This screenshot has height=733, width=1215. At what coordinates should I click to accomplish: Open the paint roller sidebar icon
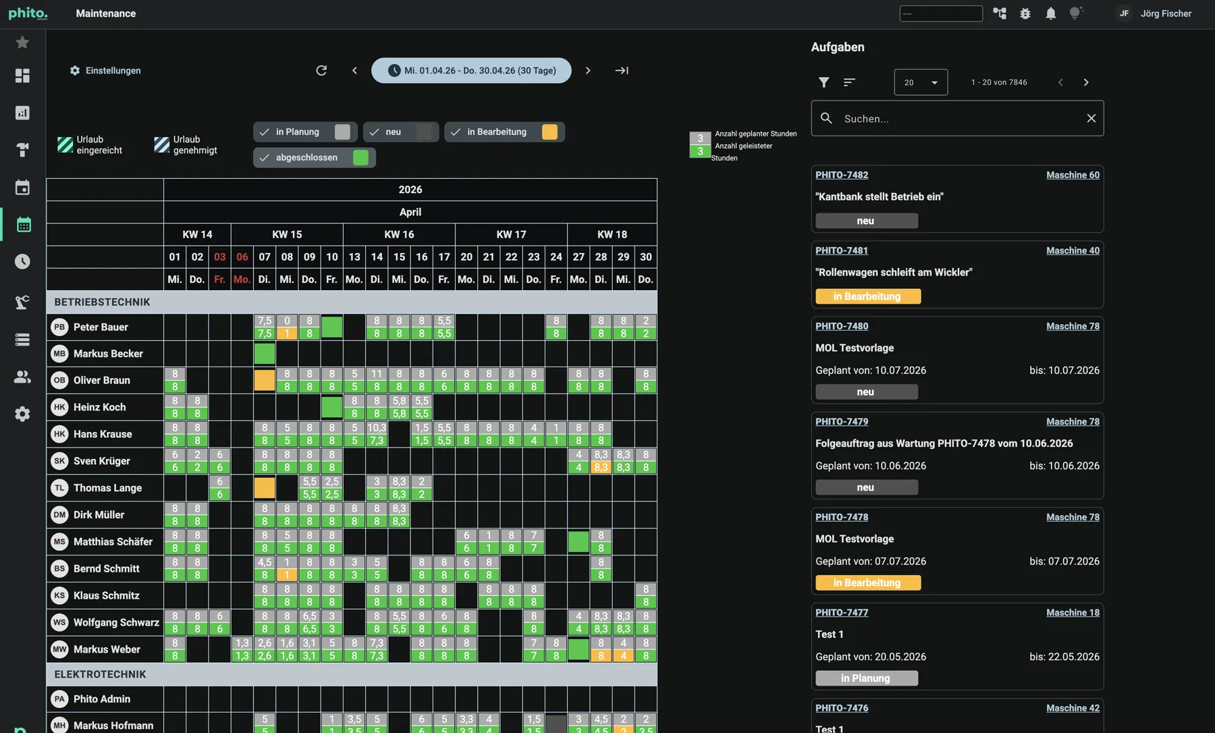point(22,150)
